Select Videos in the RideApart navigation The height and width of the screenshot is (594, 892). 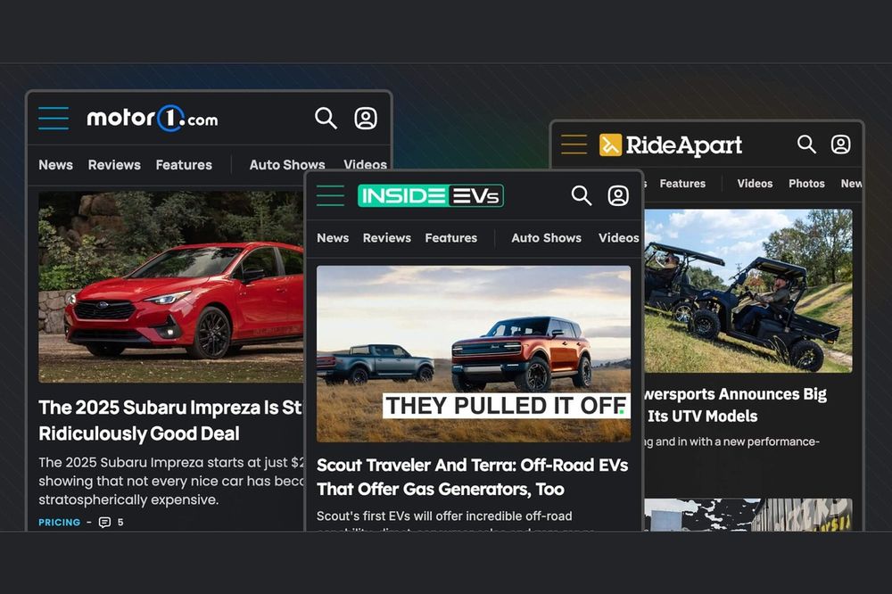(x=755, y=184)
